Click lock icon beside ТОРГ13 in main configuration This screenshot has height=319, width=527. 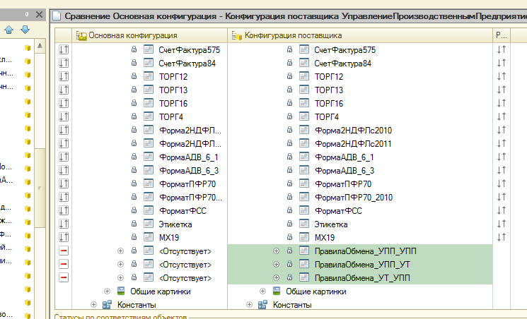point(134,90)
